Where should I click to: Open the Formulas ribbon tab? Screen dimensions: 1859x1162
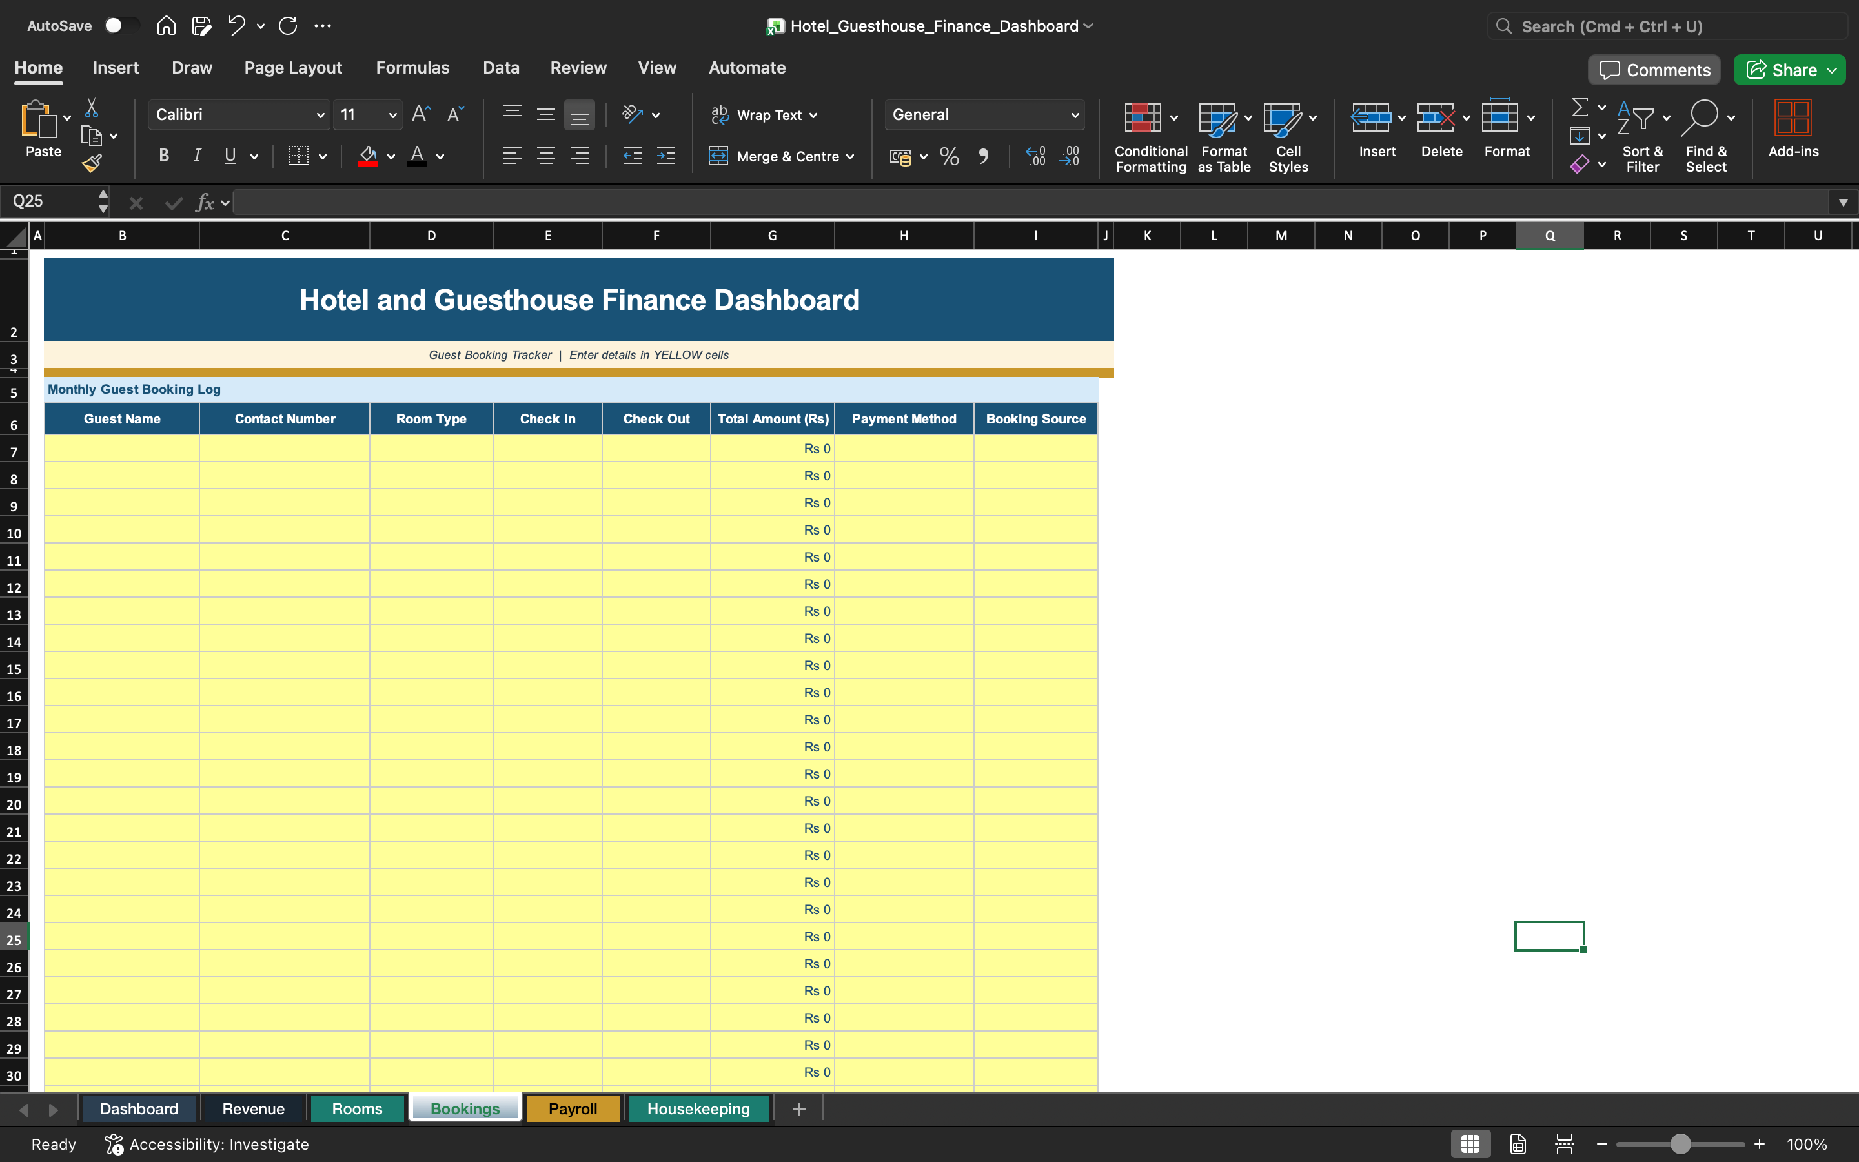pyautogui.click(x=412, y=68)
